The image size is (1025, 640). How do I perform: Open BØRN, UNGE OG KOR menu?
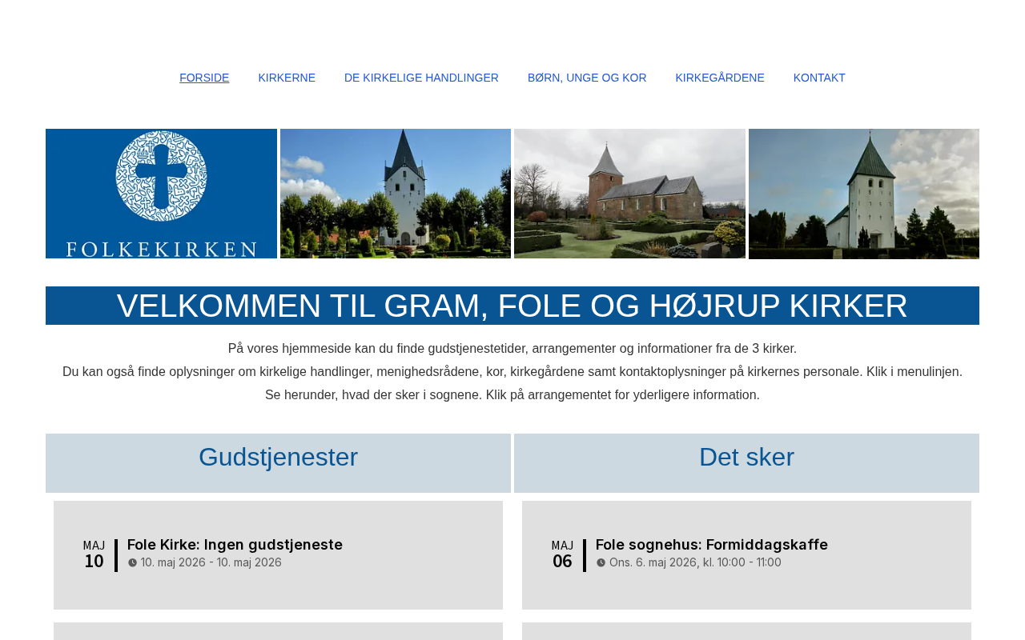click(587, 78)
